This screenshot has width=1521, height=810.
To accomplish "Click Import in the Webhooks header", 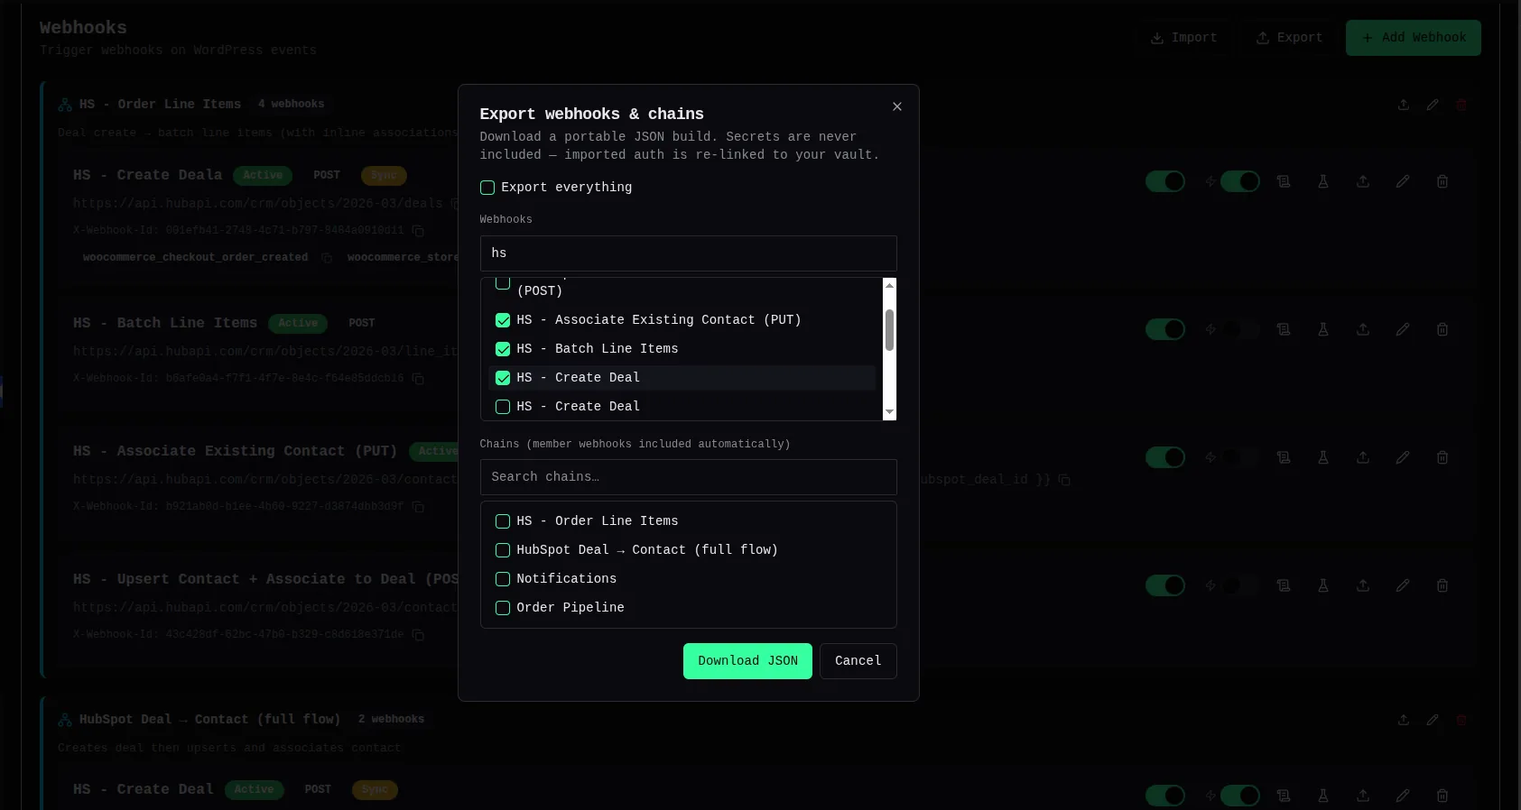I will (1183, 38).
